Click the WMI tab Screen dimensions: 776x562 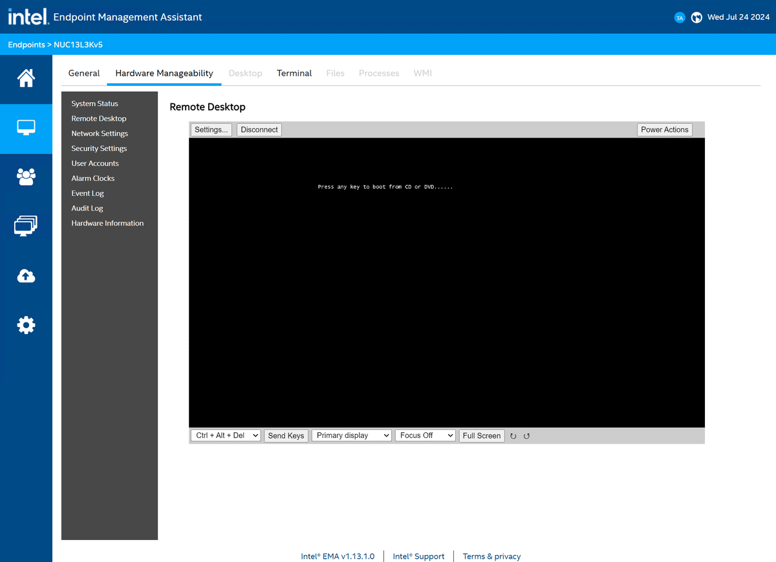coord(423,73)
